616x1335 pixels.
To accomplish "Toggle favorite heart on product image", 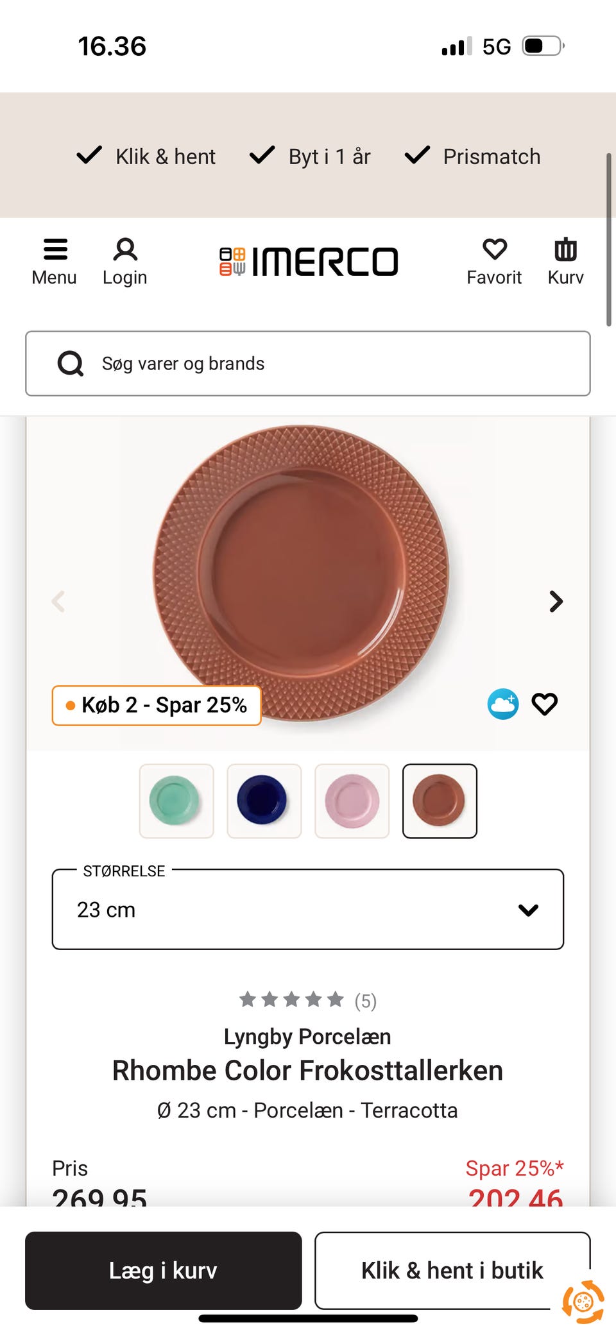I will [545, 704].
